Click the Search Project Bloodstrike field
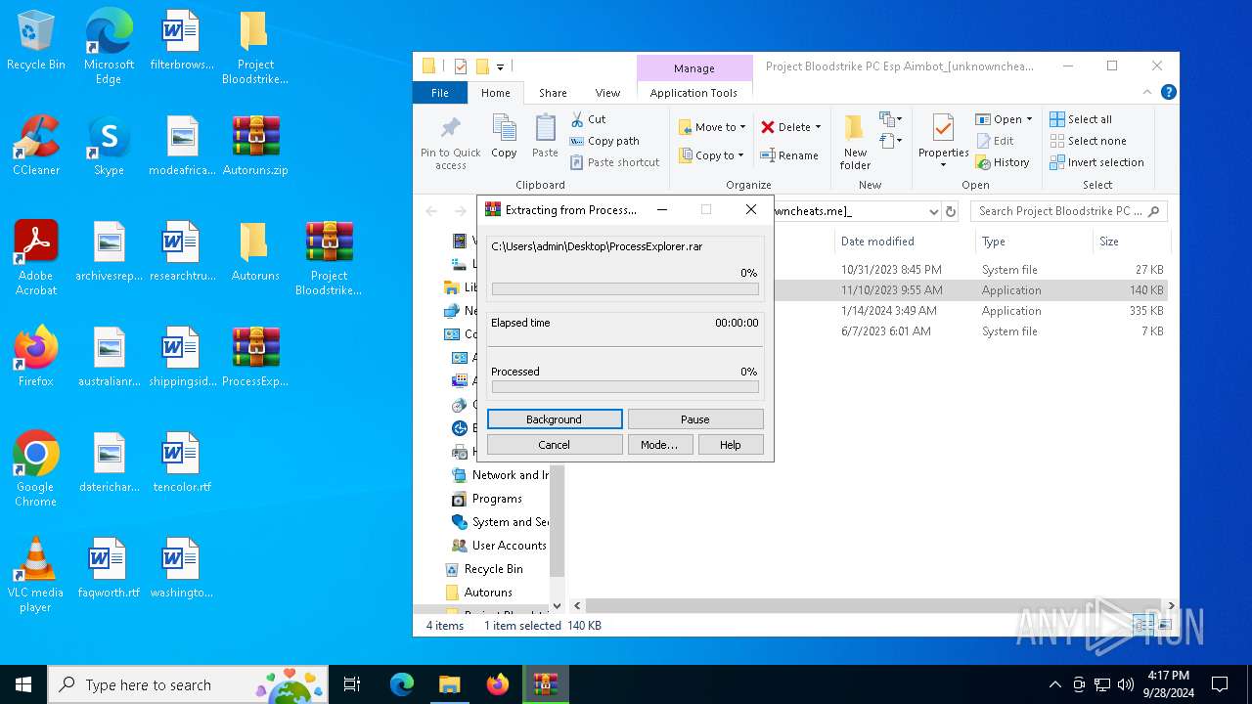The height and width of the screenshot is (704, 1252). pyautogui.click(x=1069, y=211)
